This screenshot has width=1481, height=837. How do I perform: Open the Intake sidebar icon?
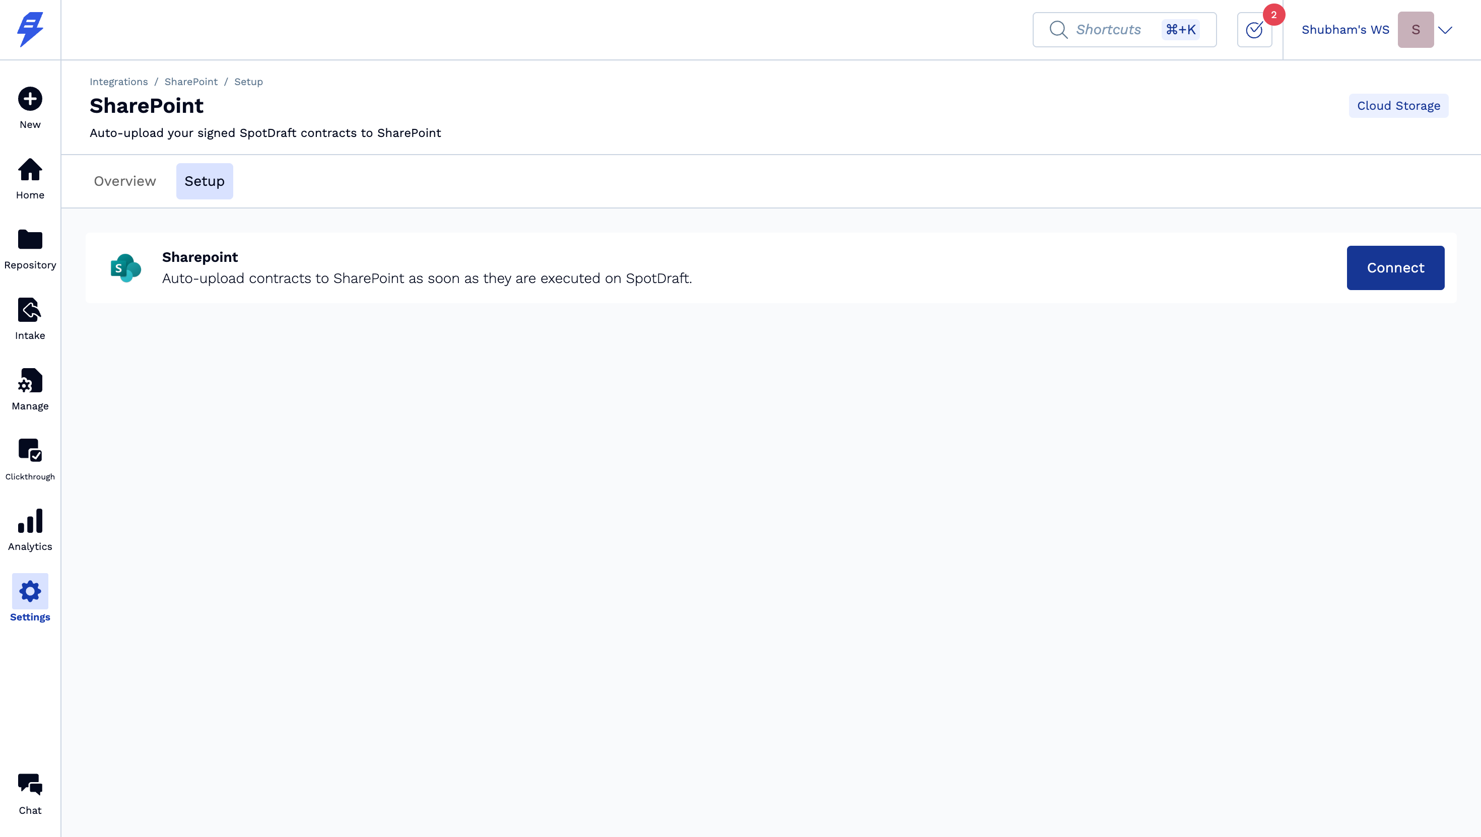click(30, 310)
